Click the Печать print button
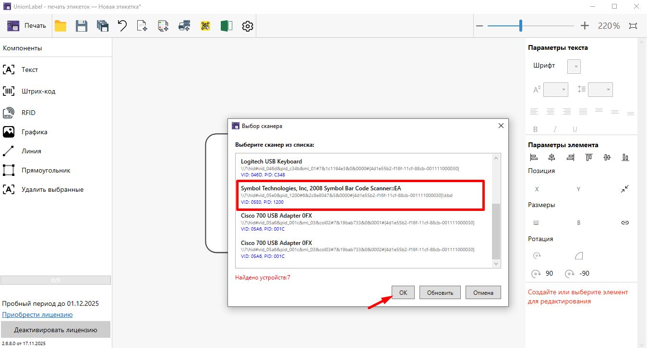This screenshot has height=348, width=647. tap(27, 26)
